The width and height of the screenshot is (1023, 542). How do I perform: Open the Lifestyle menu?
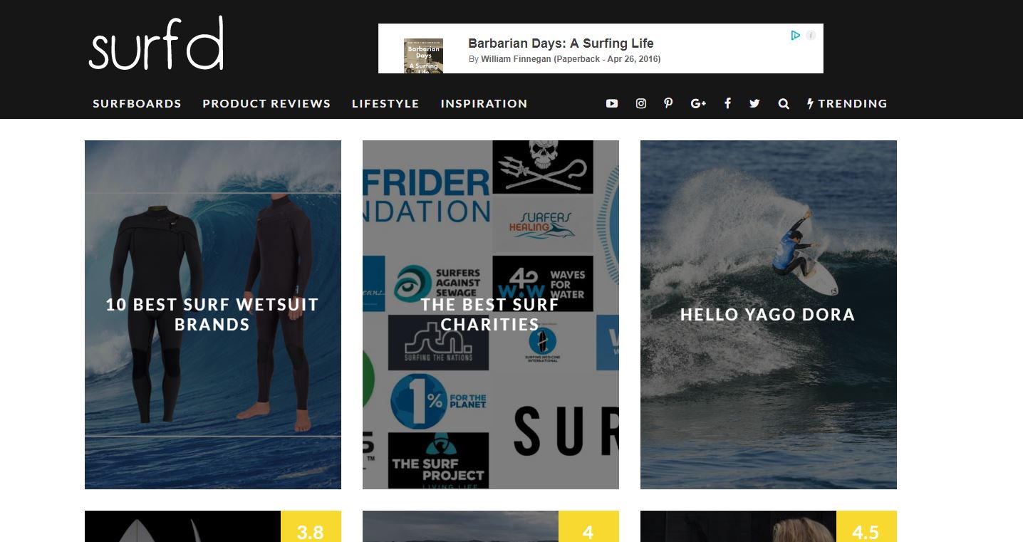tap(385, 103)
